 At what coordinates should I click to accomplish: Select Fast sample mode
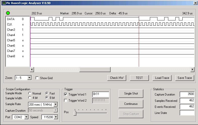point(47,93)
